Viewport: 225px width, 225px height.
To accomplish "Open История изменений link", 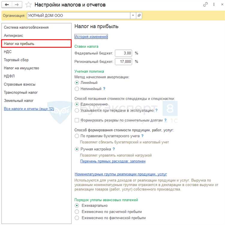I will 91,37.
